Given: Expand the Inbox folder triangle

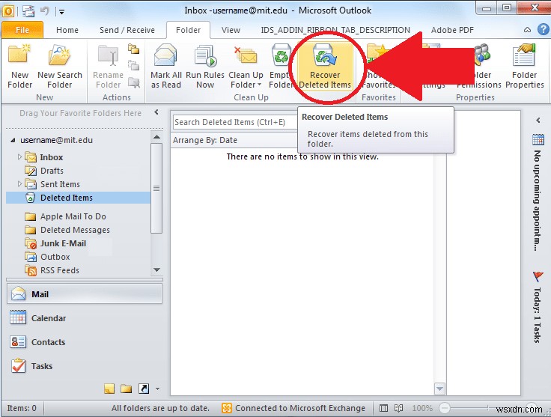Looking at the screenshot, I should (19, 156).
